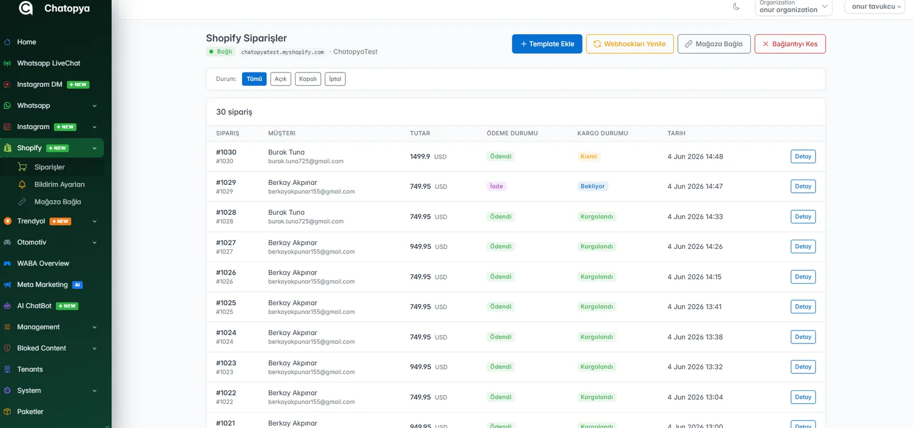913x428 pixels.
Task: Click the İade payment status badge
Action: click(496, 187)
